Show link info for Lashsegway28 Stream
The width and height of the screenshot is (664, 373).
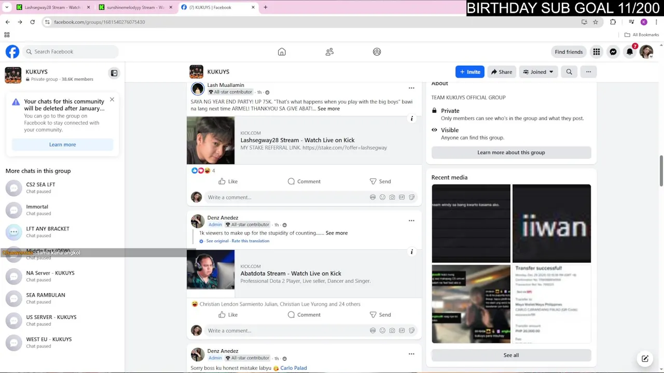tap(412, 119)
